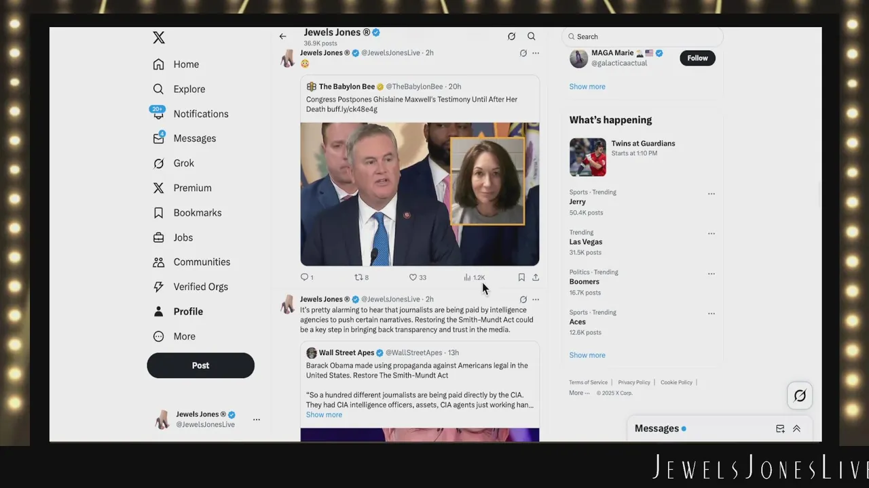Viewport: 869px width, 488px height.
Task: Open the Twins at Guardians event thumbnail
Action: pyautogui.click(x=588, y=157)
